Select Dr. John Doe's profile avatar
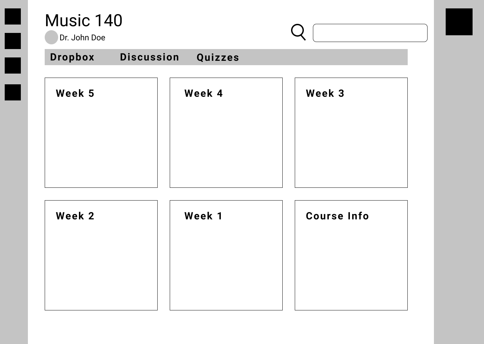 (51, 37)
